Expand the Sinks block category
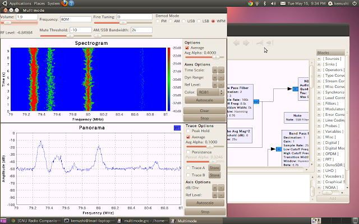Viewport: 359px width, 224px height. click(319, 64)
